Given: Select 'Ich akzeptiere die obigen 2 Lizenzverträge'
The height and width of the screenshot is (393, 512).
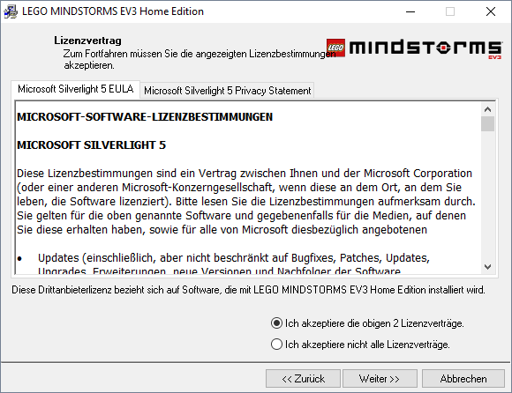Looking at the screenshot, I should [367, 323].
